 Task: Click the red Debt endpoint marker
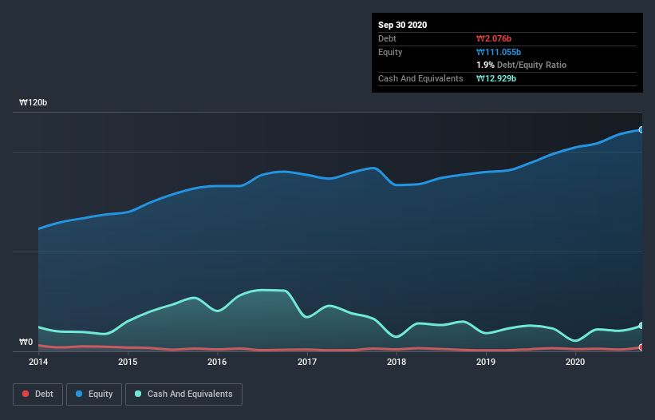641,347
